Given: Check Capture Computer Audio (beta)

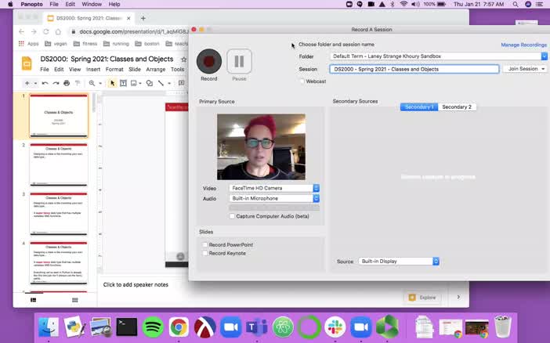Looking at the screenshot, I should pos(232,216).
